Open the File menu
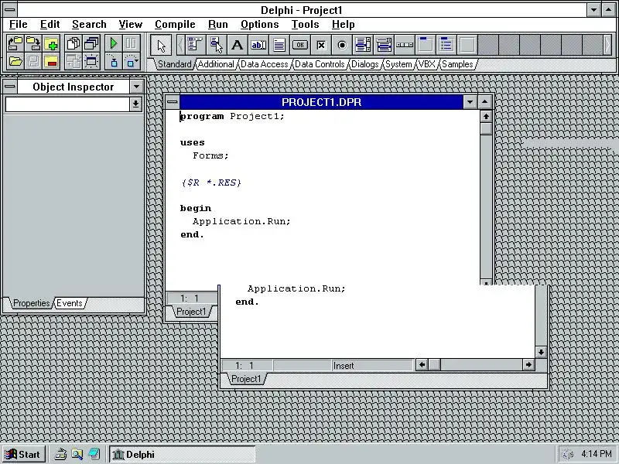This screenshot has height=464, width=619. (18, 25)
